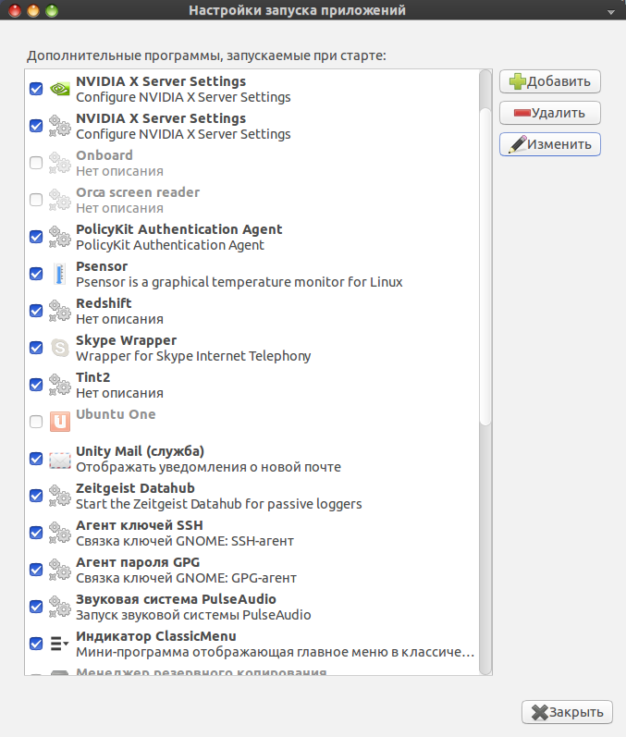Disable Звуковая система PulseAudio checkbox
The height and width of the screenshot is (737, 626).
[36, 607]
